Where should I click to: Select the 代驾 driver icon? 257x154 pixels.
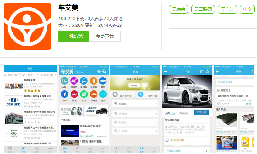(x=84, y=94)
